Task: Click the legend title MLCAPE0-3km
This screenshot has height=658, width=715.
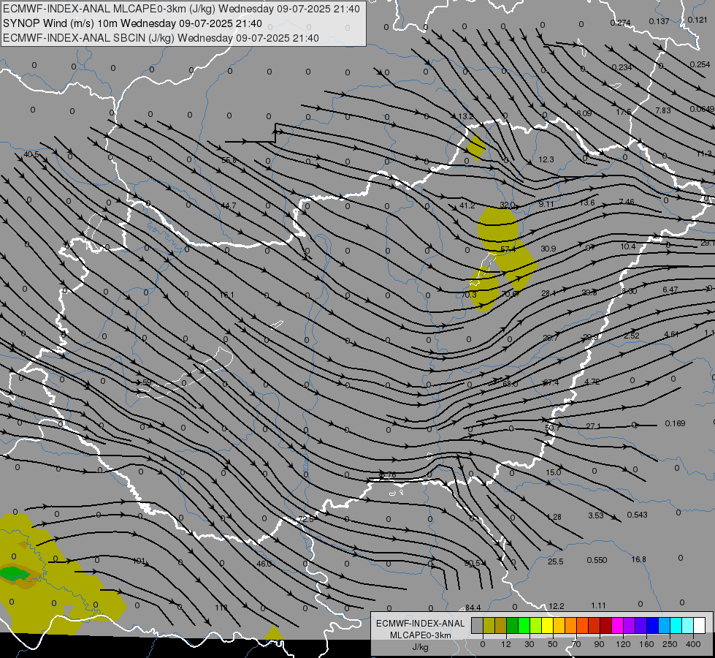Action: coord(420,635)
